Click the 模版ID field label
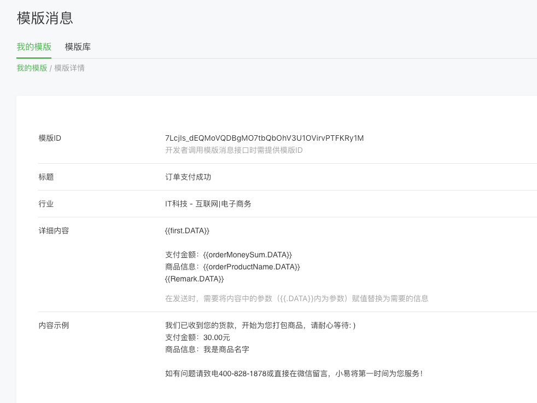The image size is (537, 403). (50, 138)
